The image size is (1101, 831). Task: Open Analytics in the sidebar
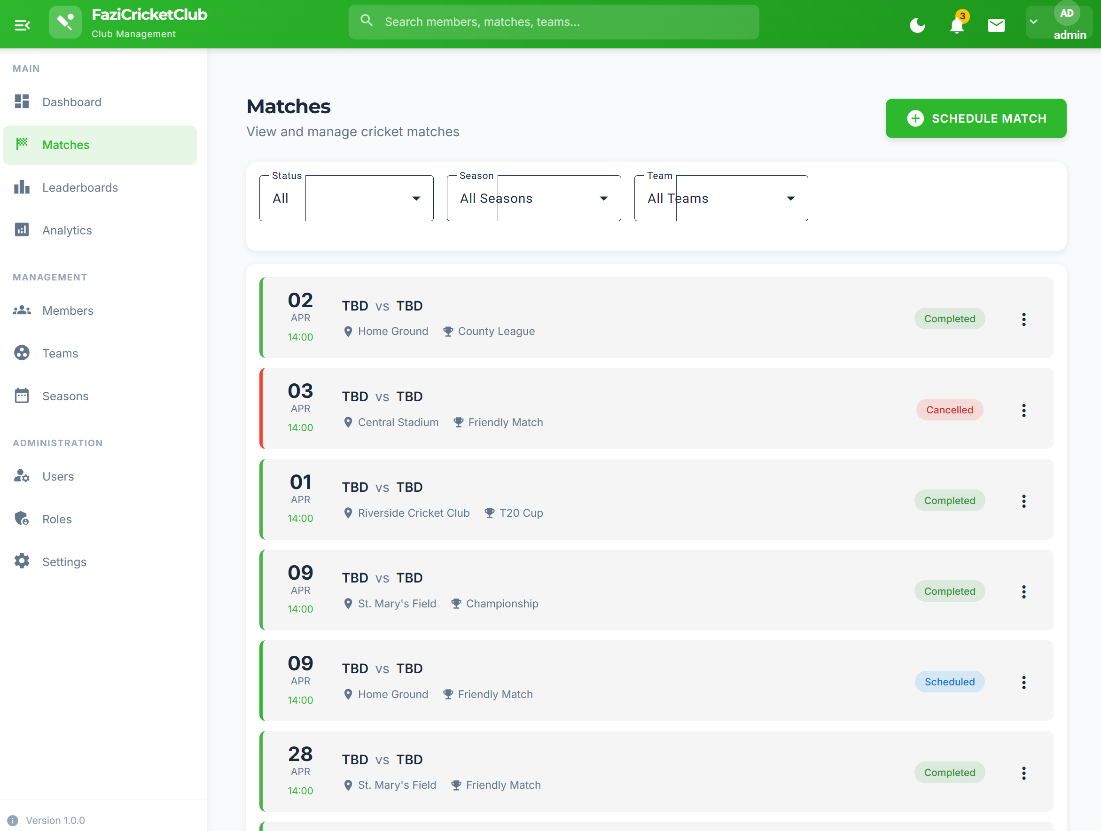pos(100,230)
